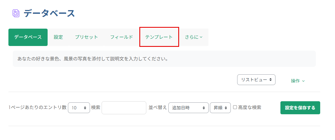Open the 設定 tab

(58, 37)
